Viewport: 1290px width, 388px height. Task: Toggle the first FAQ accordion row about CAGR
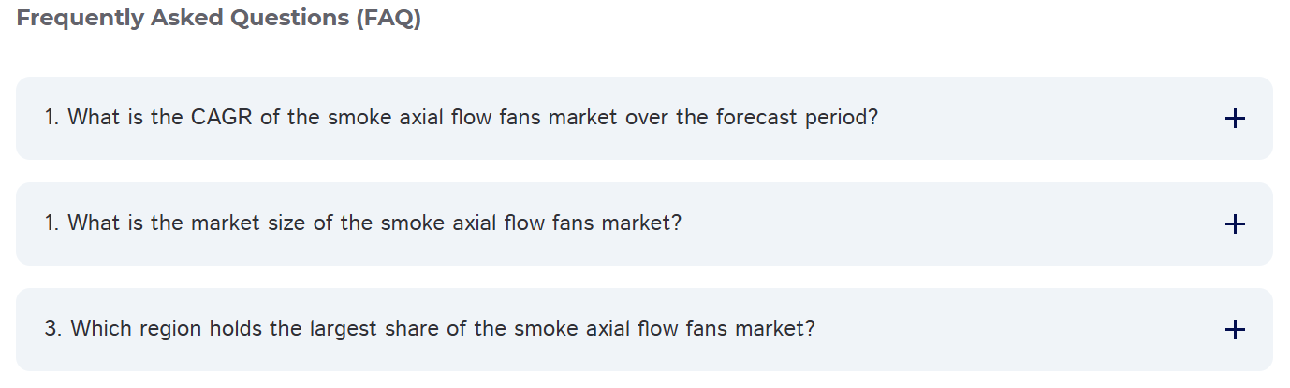tap(644, 119)
